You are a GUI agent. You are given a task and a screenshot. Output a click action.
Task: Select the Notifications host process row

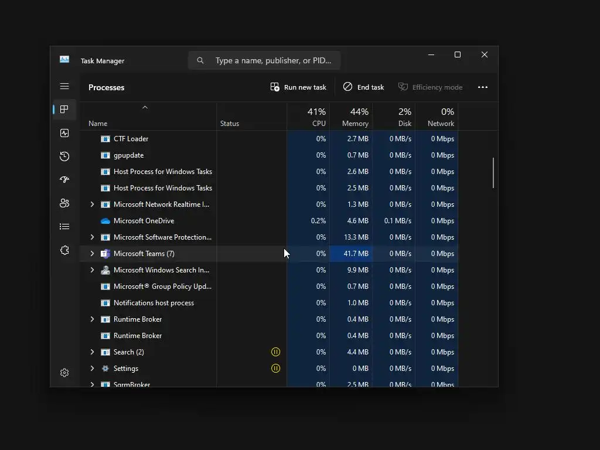(268, 303)
